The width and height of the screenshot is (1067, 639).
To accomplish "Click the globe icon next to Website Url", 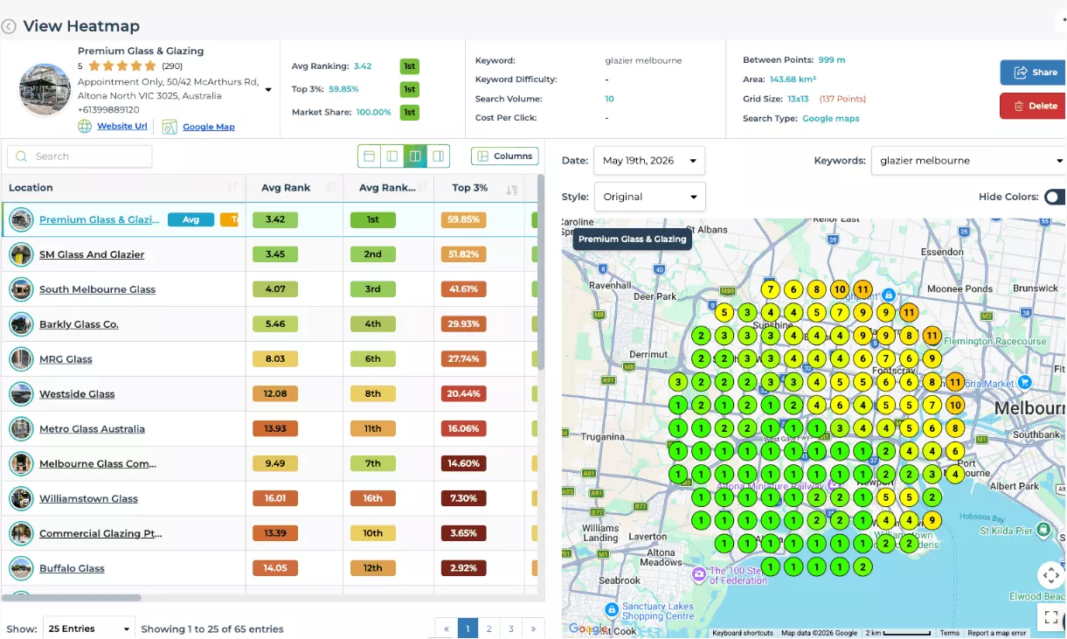I will 85,126.
